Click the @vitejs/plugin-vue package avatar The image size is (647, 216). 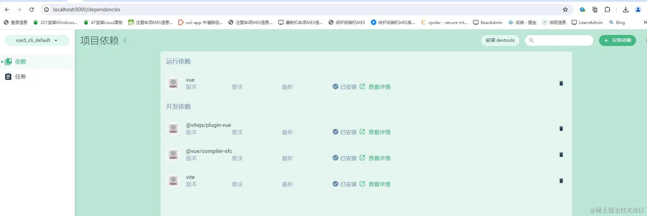click(x=173, y=129)
